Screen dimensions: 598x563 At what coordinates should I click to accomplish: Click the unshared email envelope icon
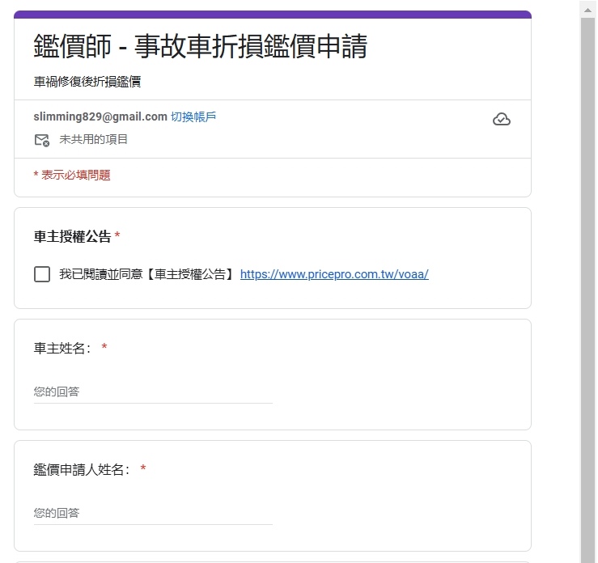[x=42, y=140]
